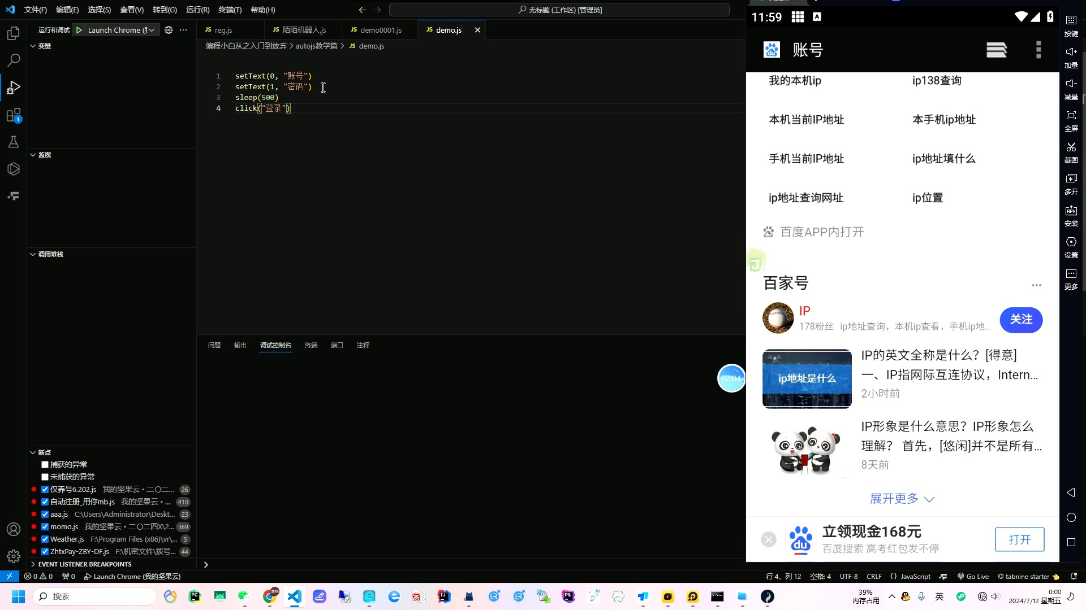Open the Search view in VS Code
The width and height of the screenshot is (1086, 610).
tap(12, 60)
